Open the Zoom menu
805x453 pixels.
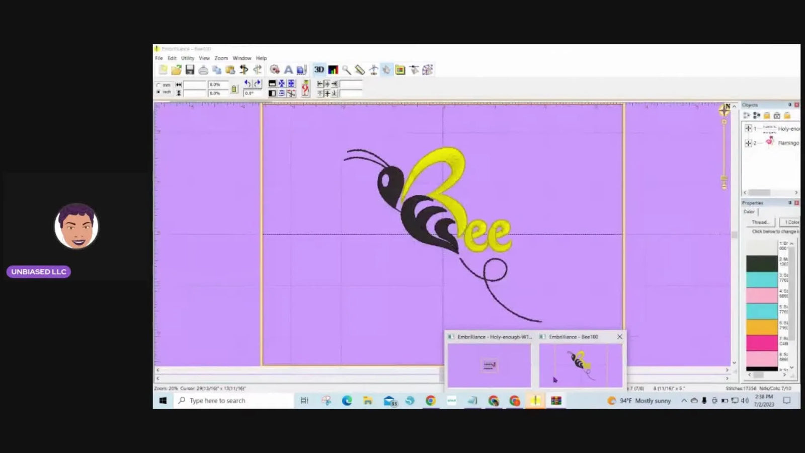(221, 58)
